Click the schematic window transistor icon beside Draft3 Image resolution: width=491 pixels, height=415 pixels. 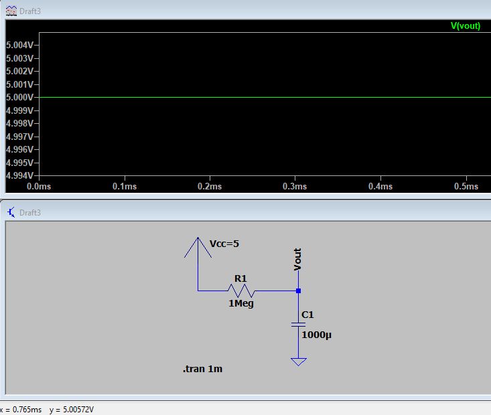click(x=11, y=212)
